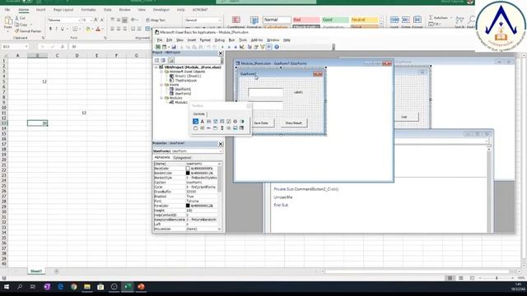The height and width of the screenshot is (296, 527).
Task: Select the Frame control in the Toolbox
Action: [x=196, y=128]
